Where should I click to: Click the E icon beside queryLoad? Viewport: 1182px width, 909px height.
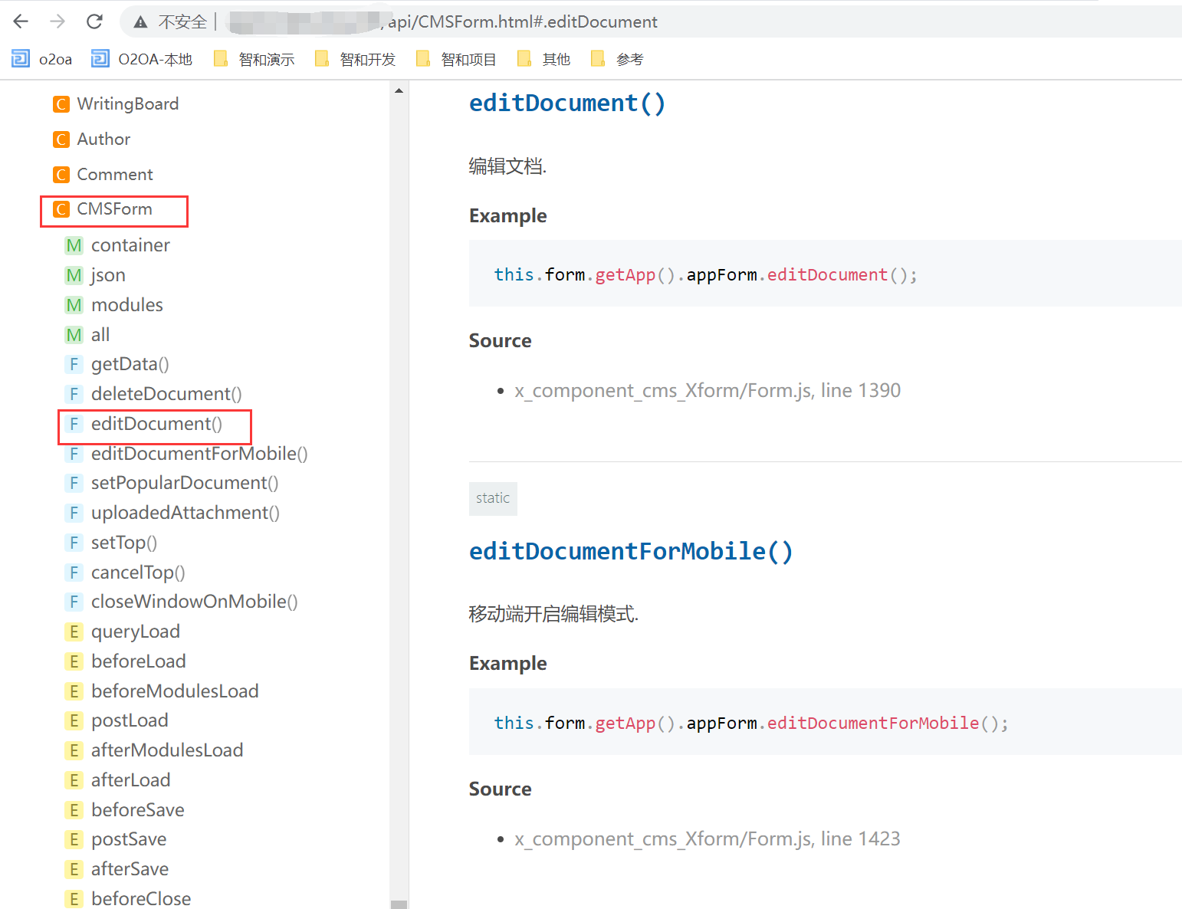point(74,632)
